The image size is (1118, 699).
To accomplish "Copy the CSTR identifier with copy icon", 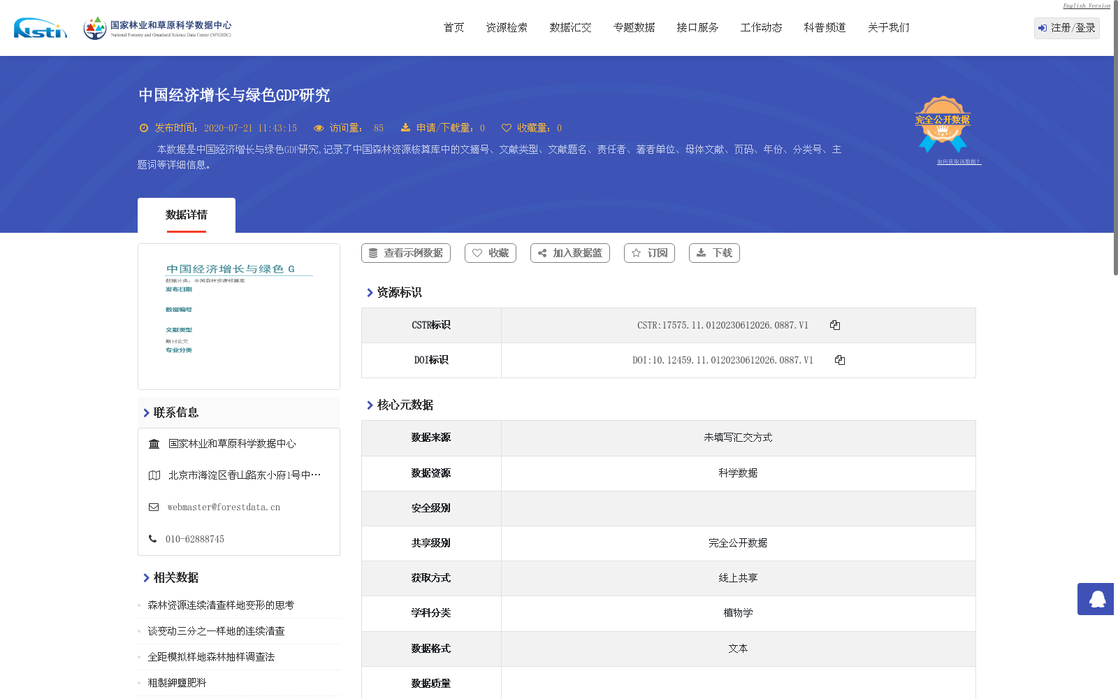I will coord(835,325).
